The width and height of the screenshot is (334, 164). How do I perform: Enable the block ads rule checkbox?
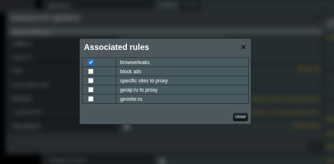(91, 71)
